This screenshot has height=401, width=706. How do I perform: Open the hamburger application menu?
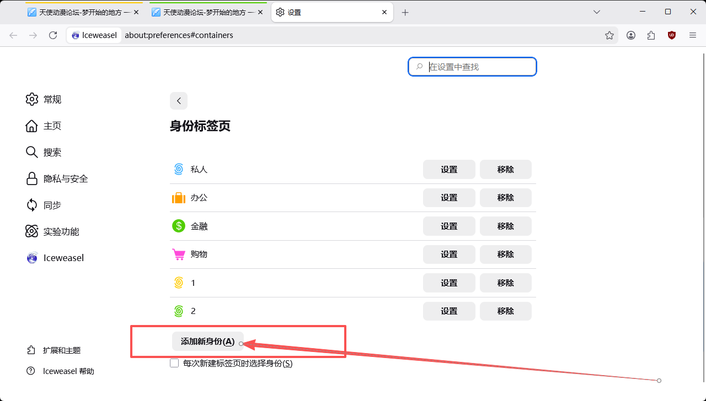click(693, 35)
